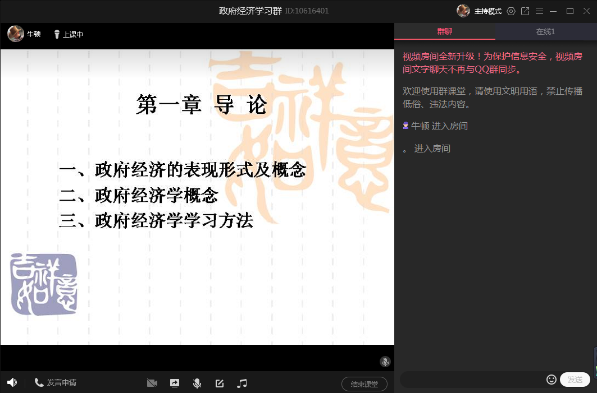Toggle the muted mic overlay on video
Viewport: 597px width, 393px height.
click(x=385, y=362)
